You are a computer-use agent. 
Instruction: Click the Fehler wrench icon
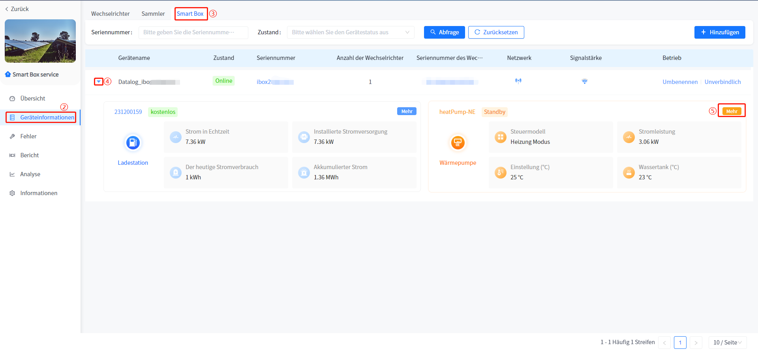click(x=12, y=136)
